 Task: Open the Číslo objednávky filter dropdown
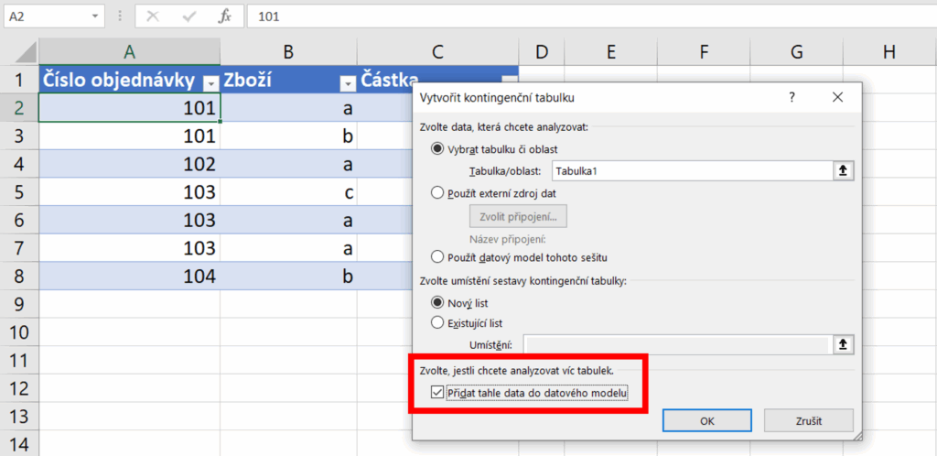point(211,82)
